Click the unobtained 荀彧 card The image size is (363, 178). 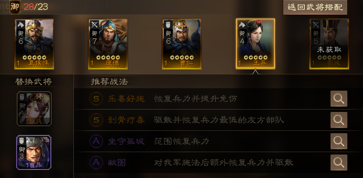pyautogui.click(x=329, y=44)
